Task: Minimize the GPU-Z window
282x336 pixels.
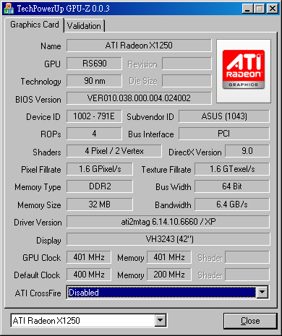Action: [x=247, y=9]
